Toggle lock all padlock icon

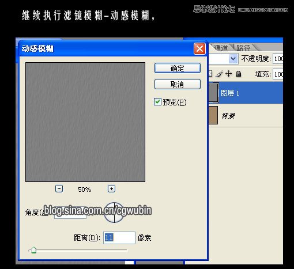tap(238, 74)
